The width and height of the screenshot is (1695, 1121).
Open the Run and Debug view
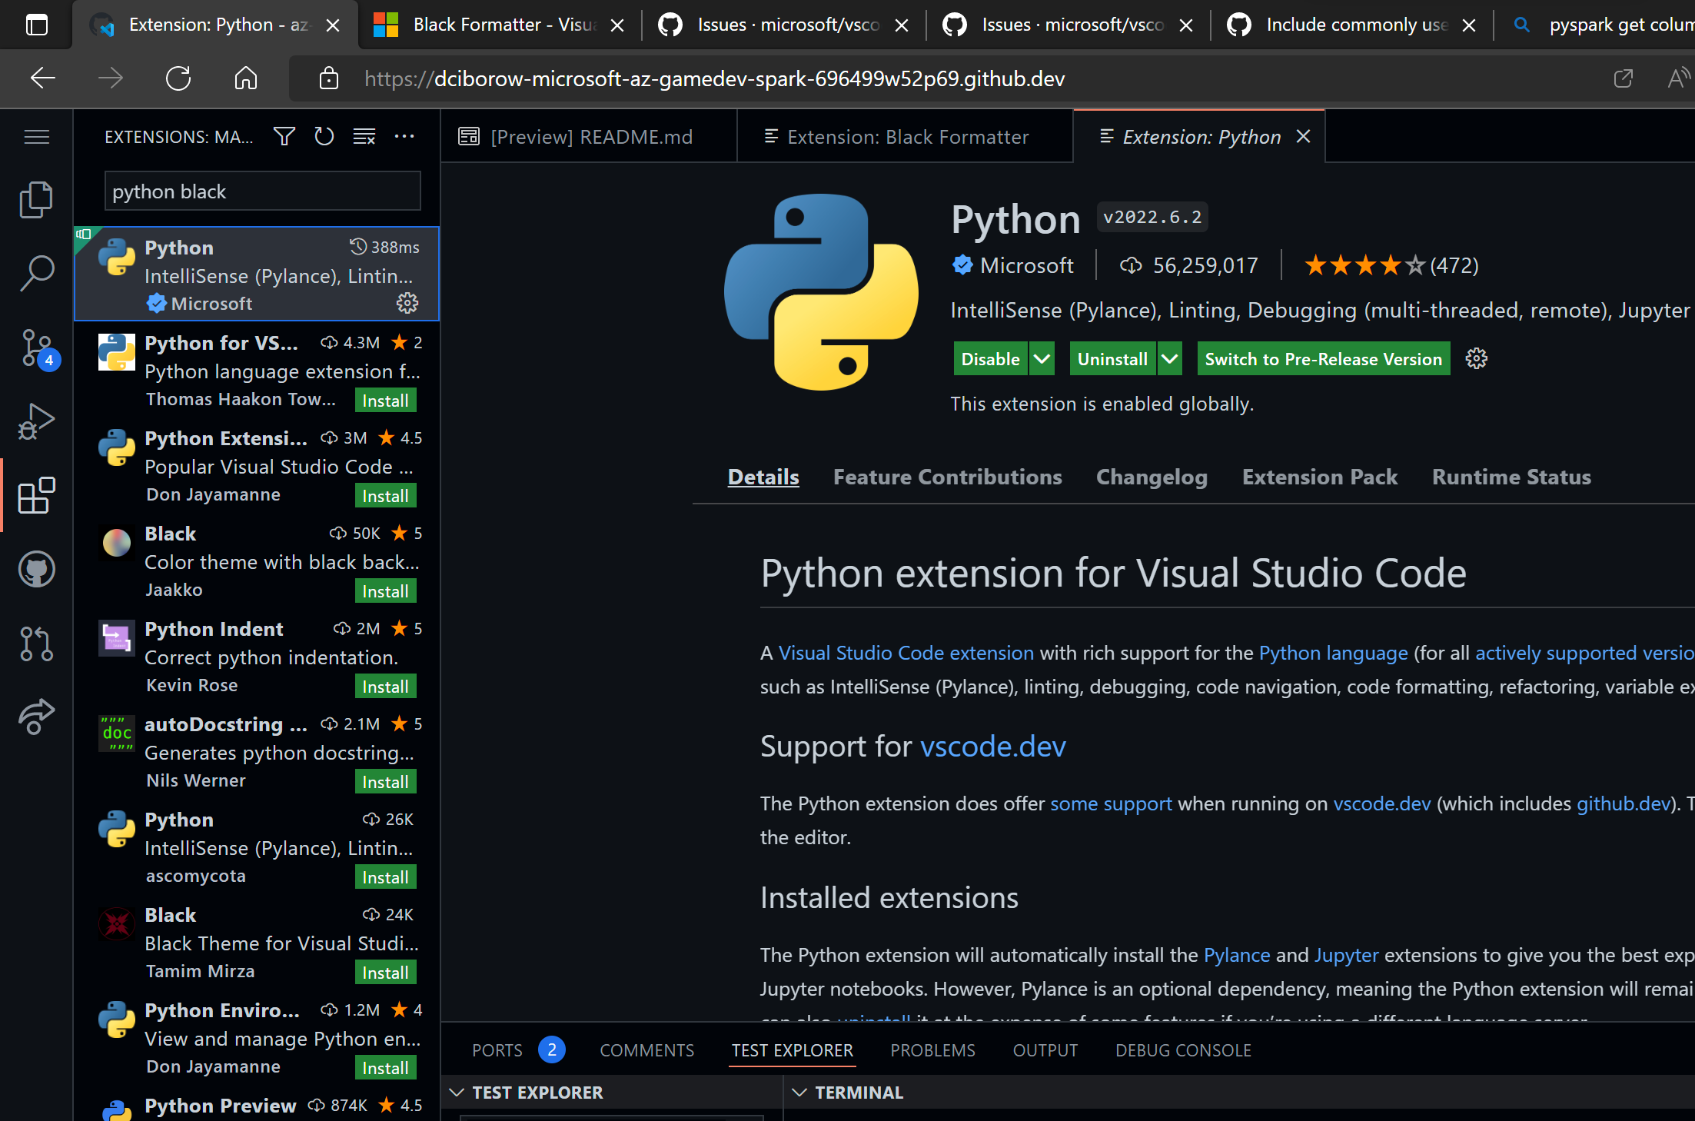tap(36, 421)
